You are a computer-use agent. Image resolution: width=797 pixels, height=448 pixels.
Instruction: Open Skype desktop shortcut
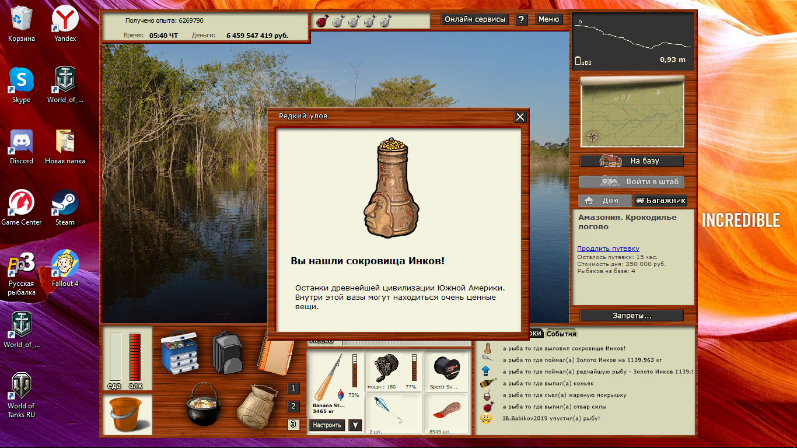[x=21, y=85]
